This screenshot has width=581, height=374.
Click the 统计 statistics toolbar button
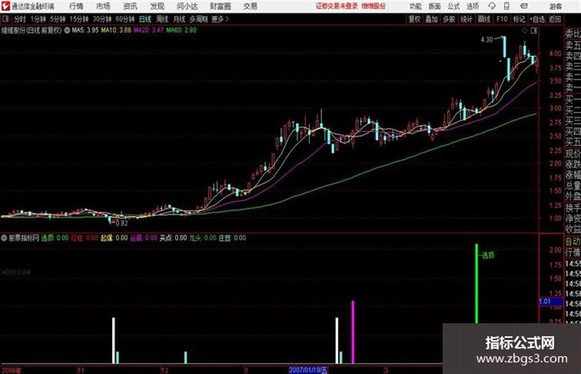[x=466, y=19]
